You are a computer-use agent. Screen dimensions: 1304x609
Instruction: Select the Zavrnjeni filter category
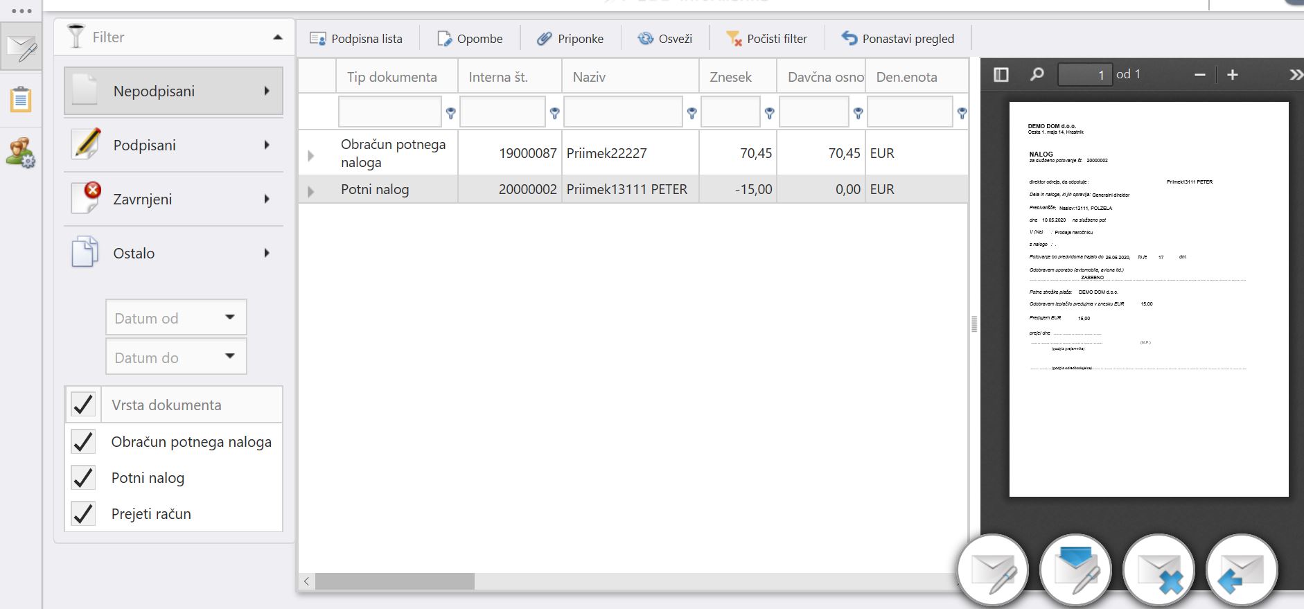173,199
